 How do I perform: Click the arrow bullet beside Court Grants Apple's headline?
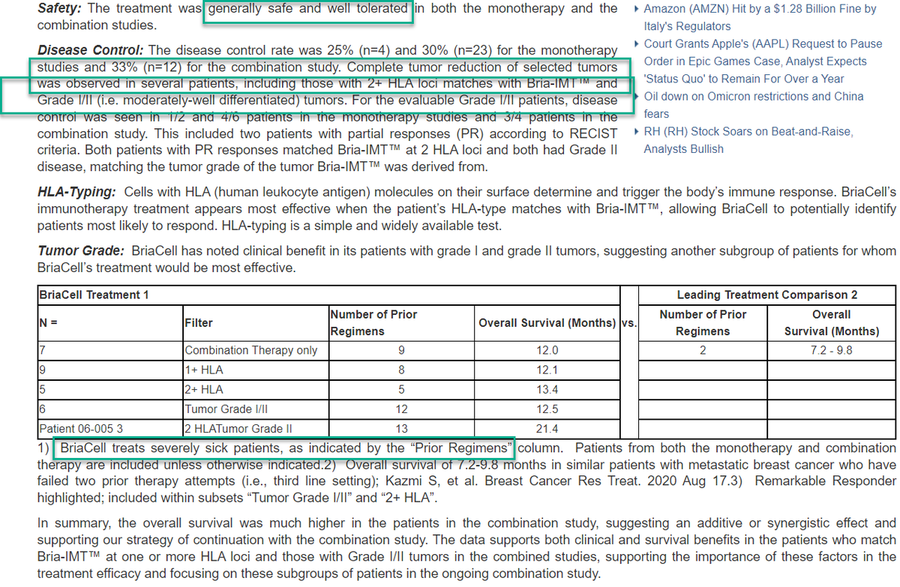pos(637,44)
